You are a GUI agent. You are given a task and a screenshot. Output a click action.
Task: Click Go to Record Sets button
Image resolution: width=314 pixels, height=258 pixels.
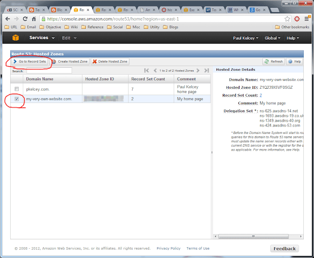(x=29, y=61)
